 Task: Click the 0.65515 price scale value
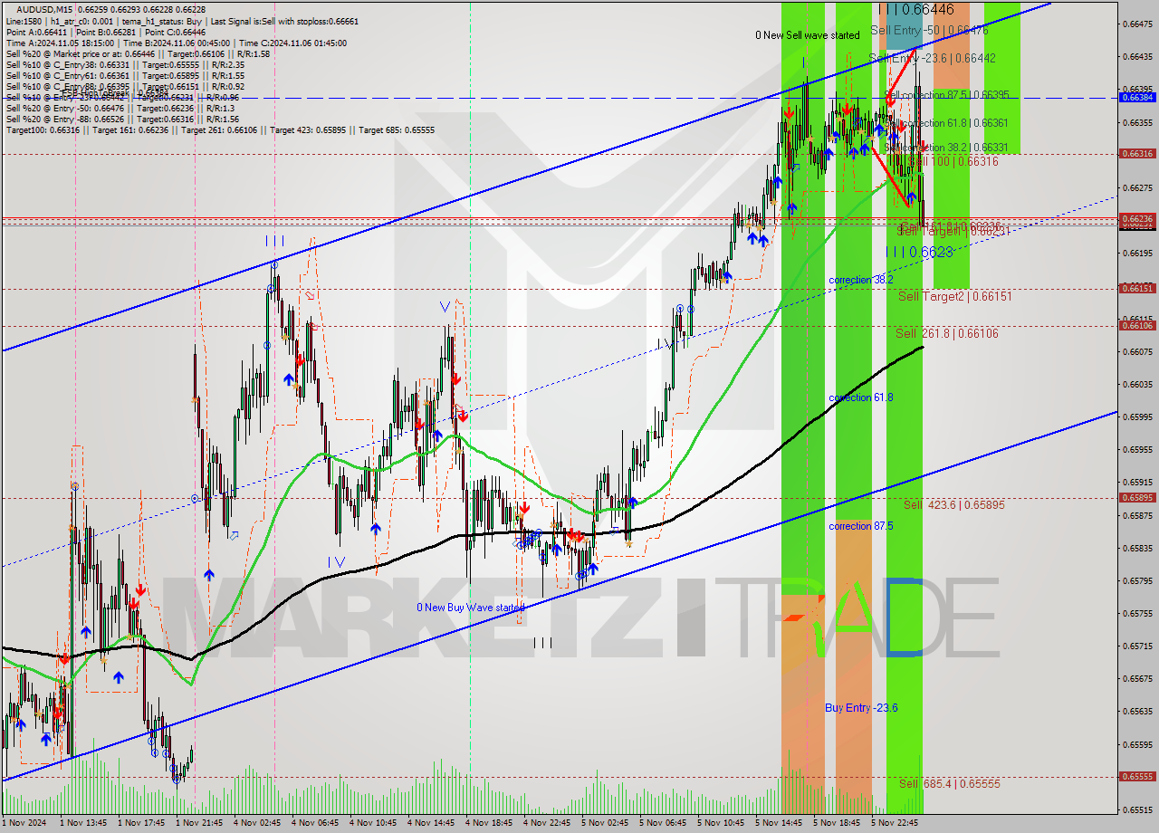[x=1136, y=809]
